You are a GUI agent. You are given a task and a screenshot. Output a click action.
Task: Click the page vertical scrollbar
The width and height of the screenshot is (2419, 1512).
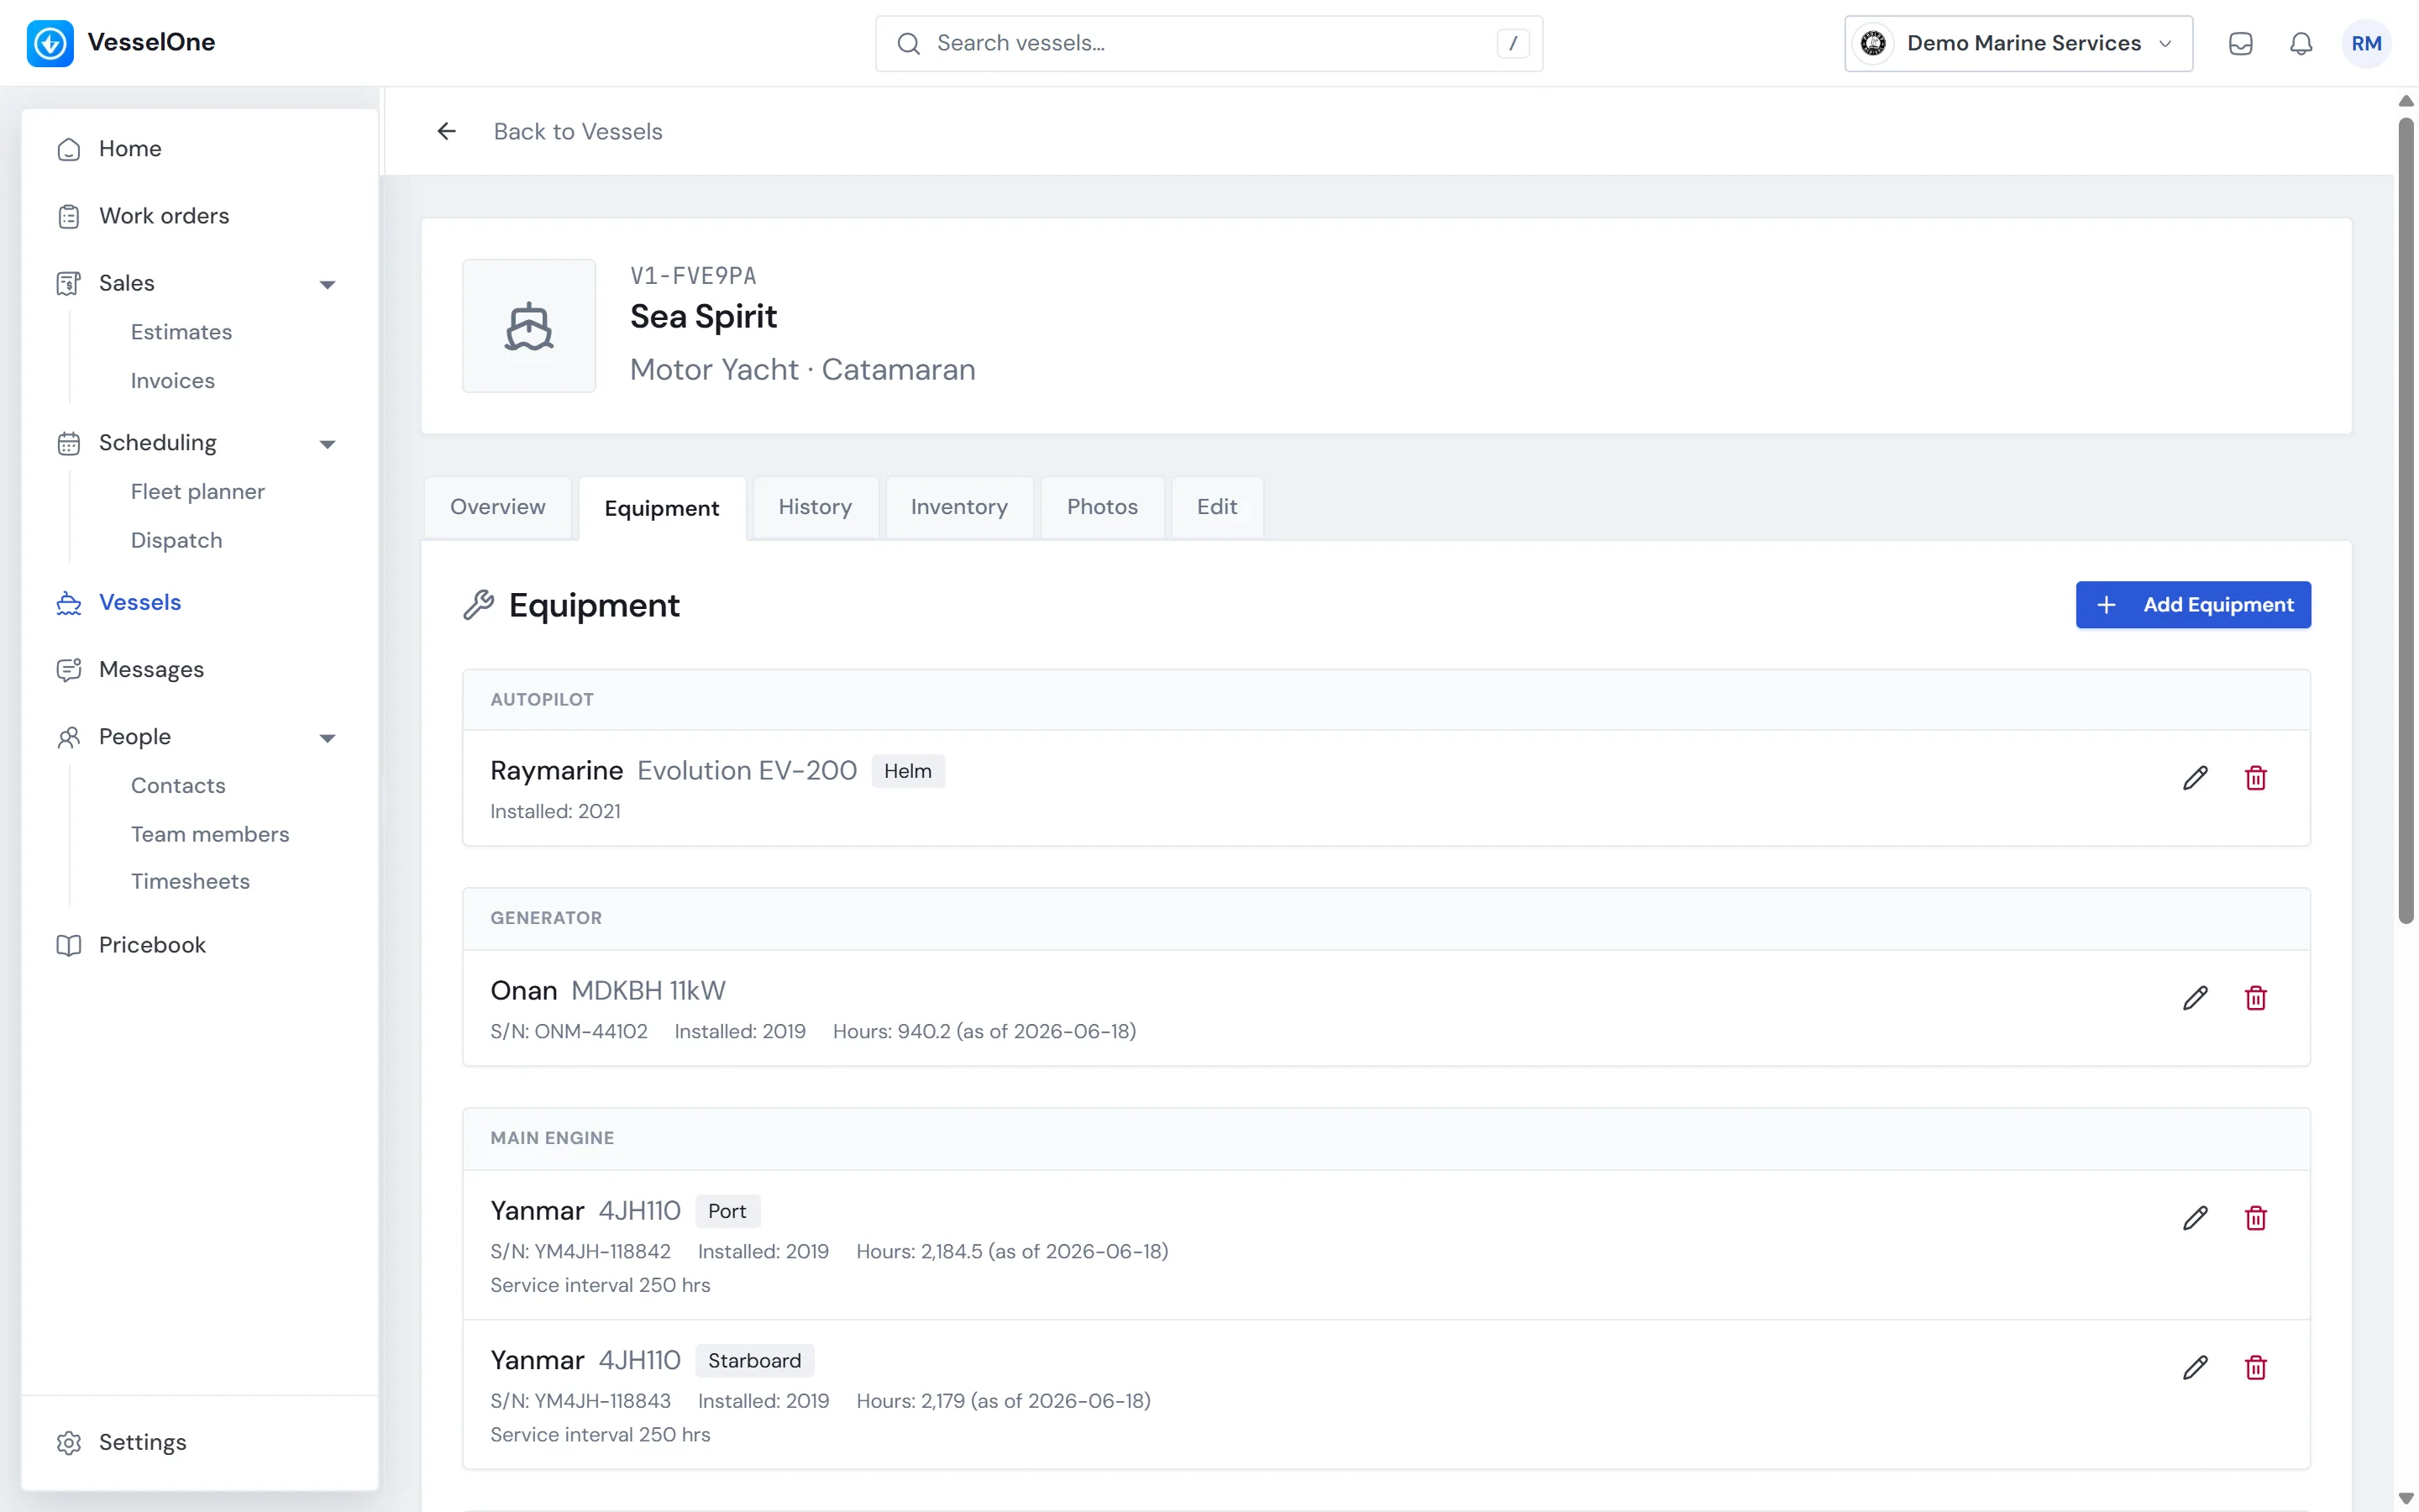coord(2406,520)
